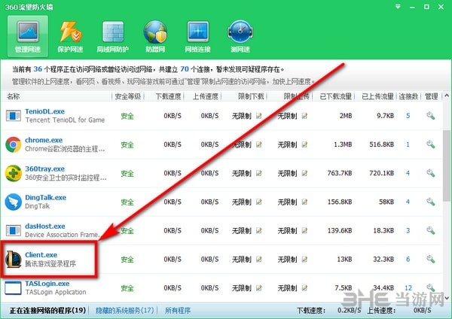Image resolution: width=452 pixels, height=319 pixels.
Task: Edit upload limit for DingTalk.exe
Action: pos(304,202)
